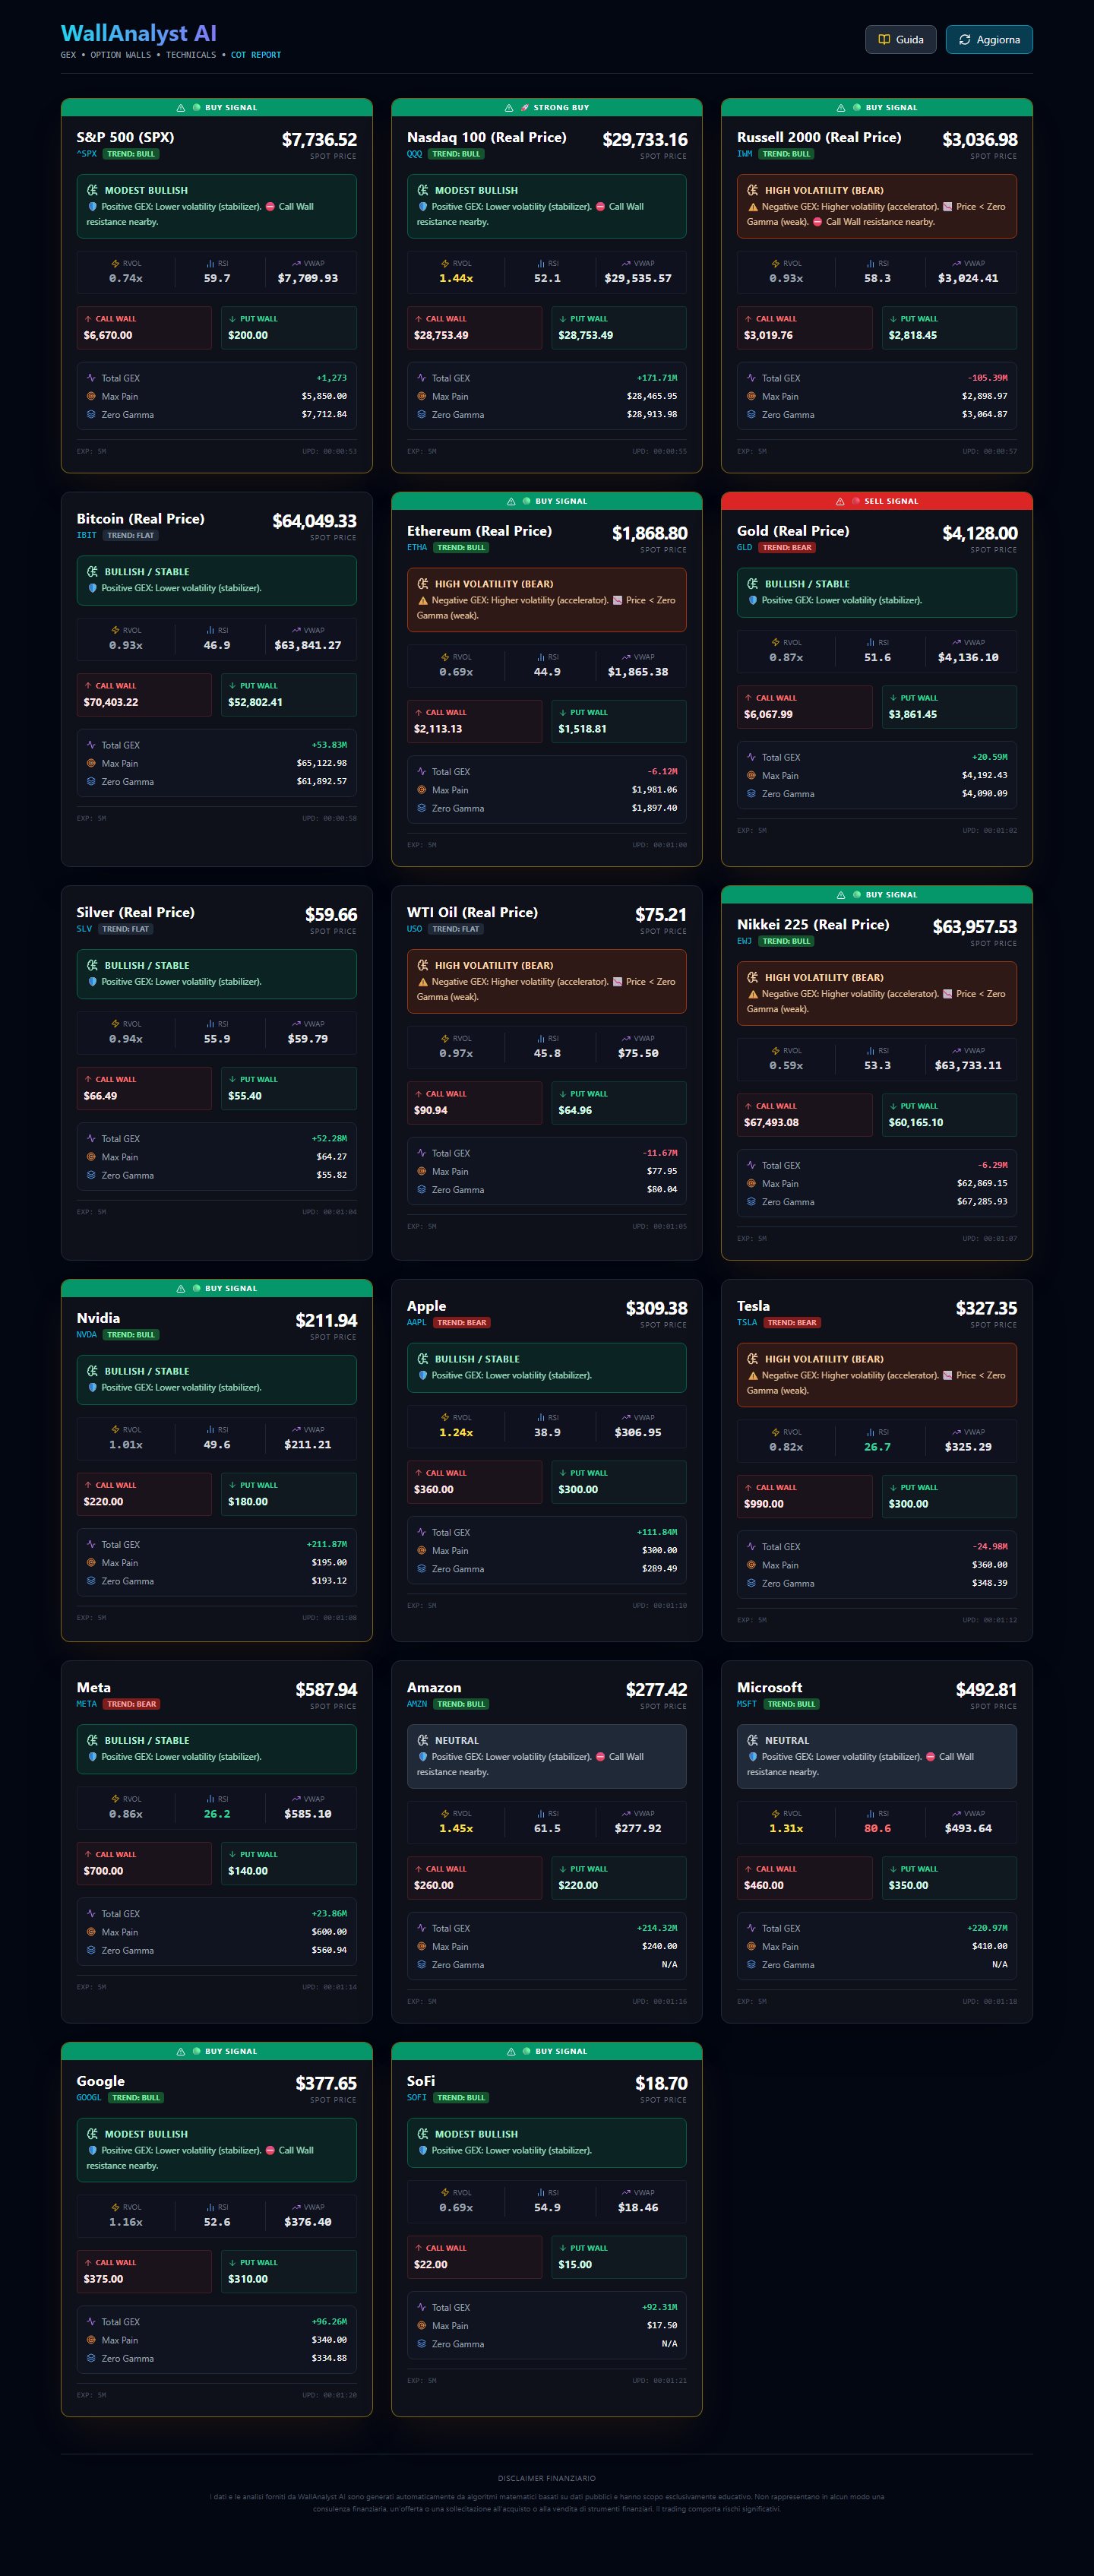The width and height of the screenshot is (1094, 2576).
Task: Click the RVOL lightning icon in SoFi card
Action: (x=446, y=2193)
